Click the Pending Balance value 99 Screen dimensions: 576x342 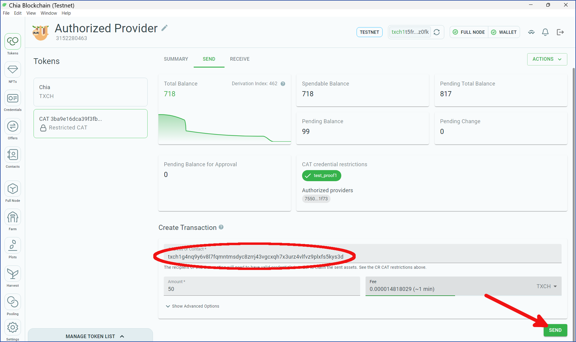point(306,132)
